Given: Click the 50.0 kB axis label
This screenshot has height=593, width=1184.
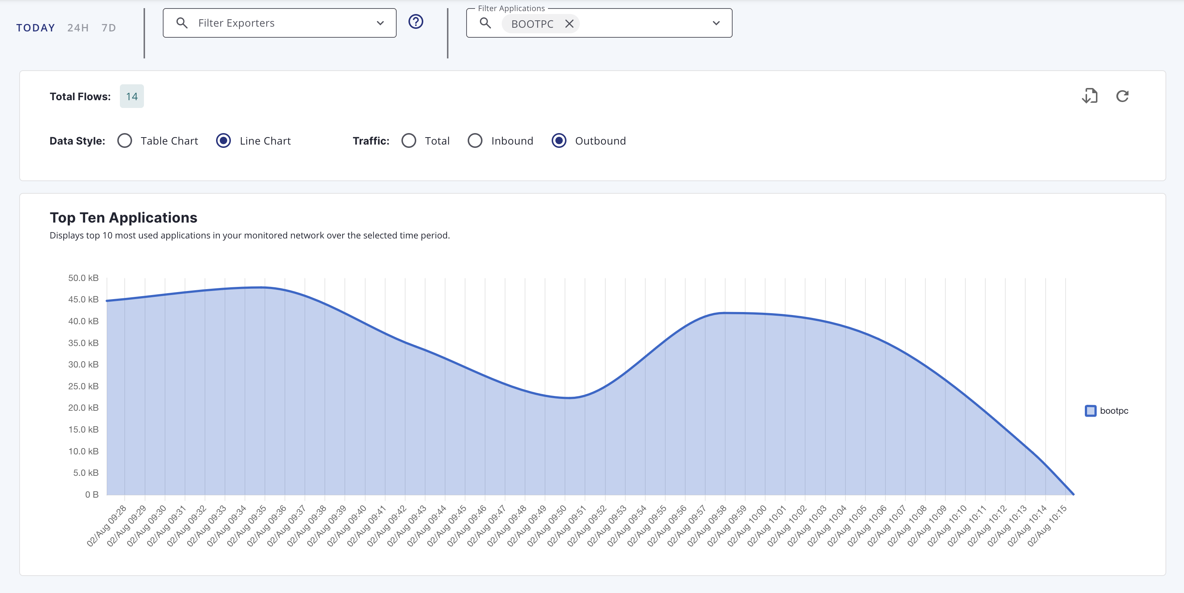Looking at the screenshot, I should [83, 278].
